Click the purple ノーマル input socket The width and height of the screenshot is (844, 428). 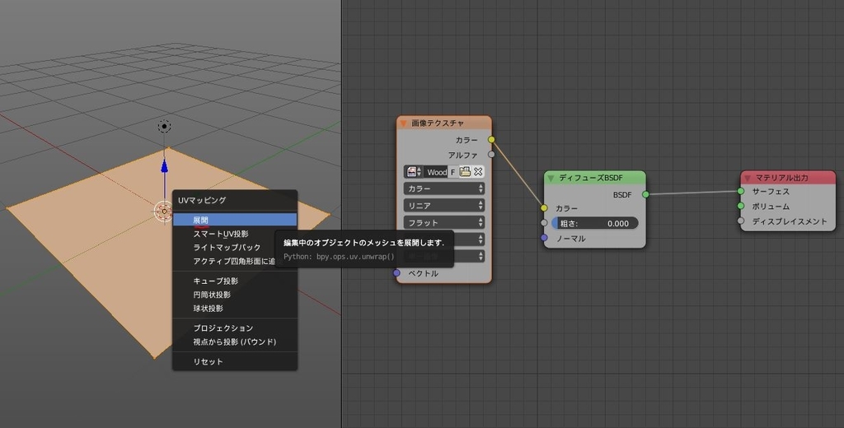click(544, 238)
